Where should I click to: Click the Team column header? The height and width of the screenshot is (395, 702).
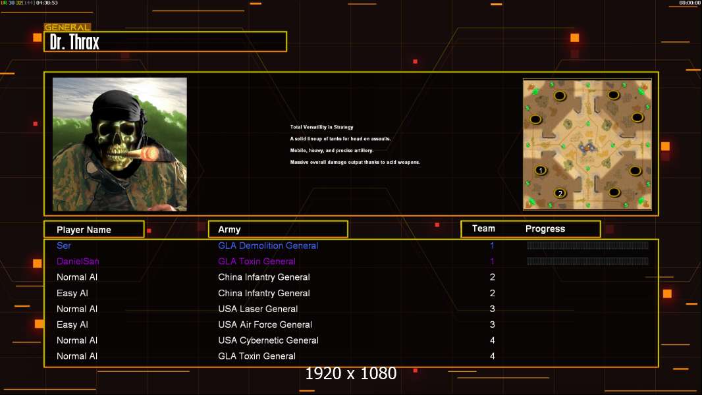tap(483, 228)
